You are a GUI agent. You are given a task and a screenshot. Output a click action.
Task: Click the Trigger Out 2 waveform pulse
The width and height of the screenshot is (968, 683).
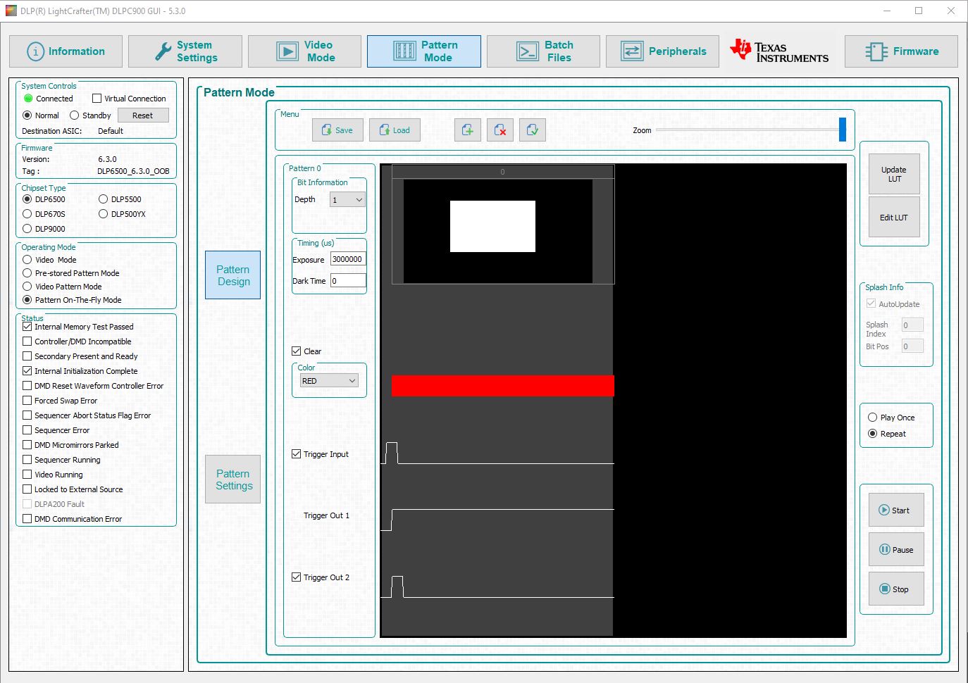[397, 587]
